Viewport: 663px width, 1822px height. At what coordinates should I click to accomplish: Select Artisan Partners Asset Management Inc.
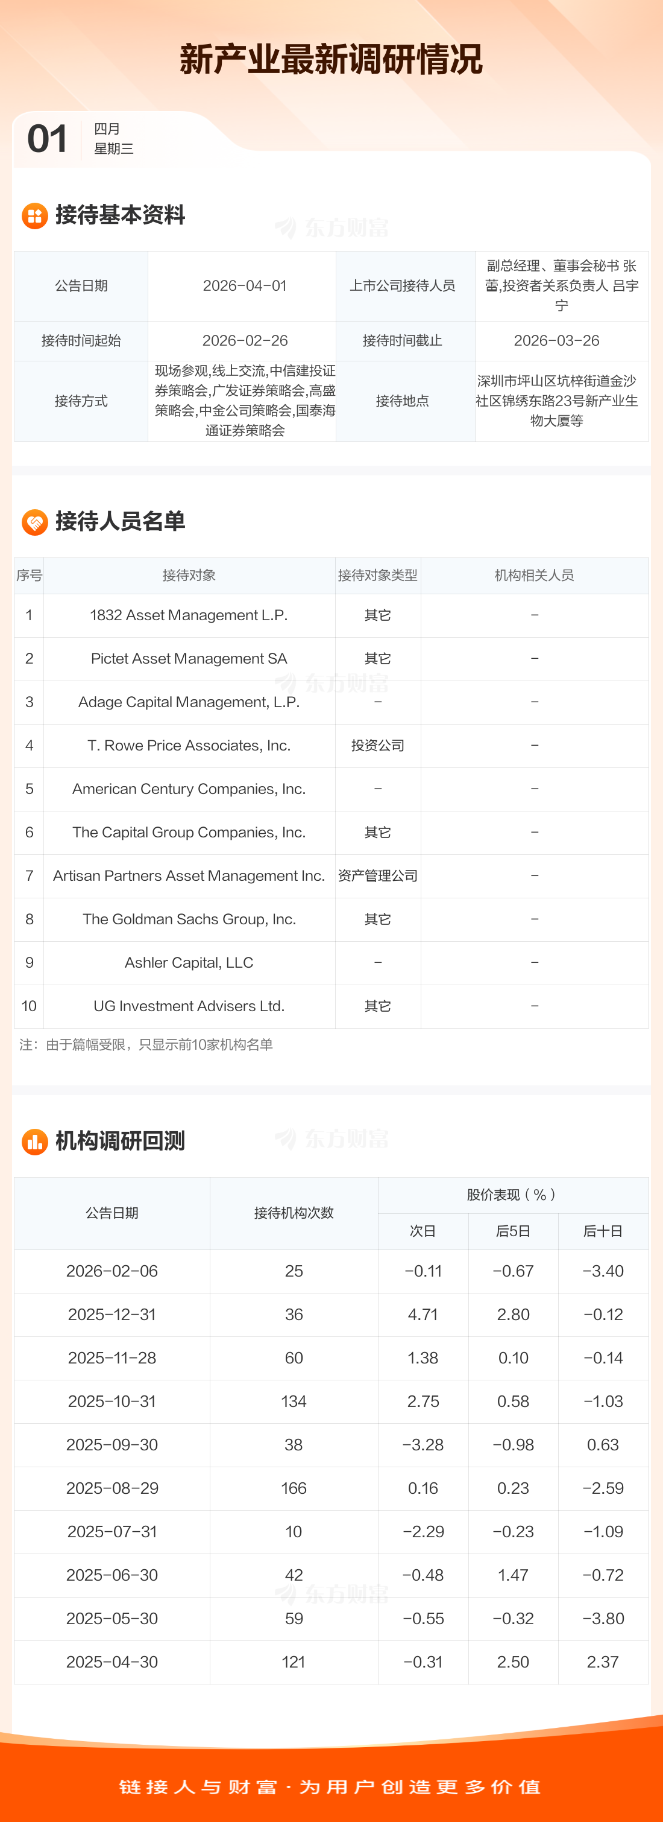pos(189,875)
